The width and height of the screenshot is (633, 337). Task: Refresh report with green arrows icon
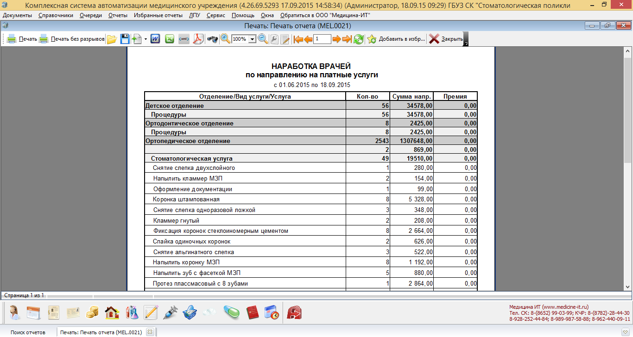point(358,39)
